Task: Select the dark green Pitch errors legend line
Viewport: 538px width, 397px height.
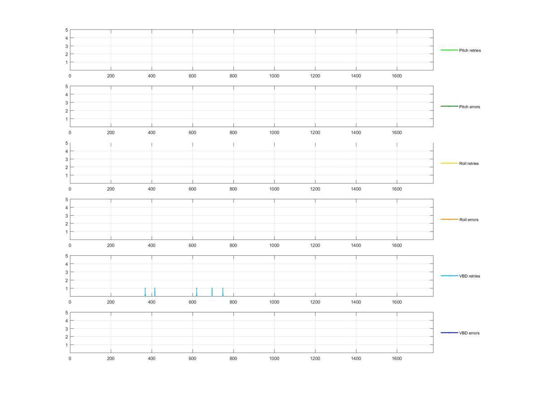Action: coord(449,106)
